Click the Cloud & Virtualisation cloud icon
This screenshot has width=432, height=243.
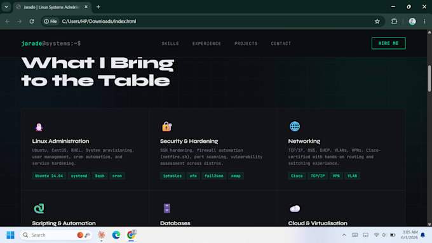[295, 209]
